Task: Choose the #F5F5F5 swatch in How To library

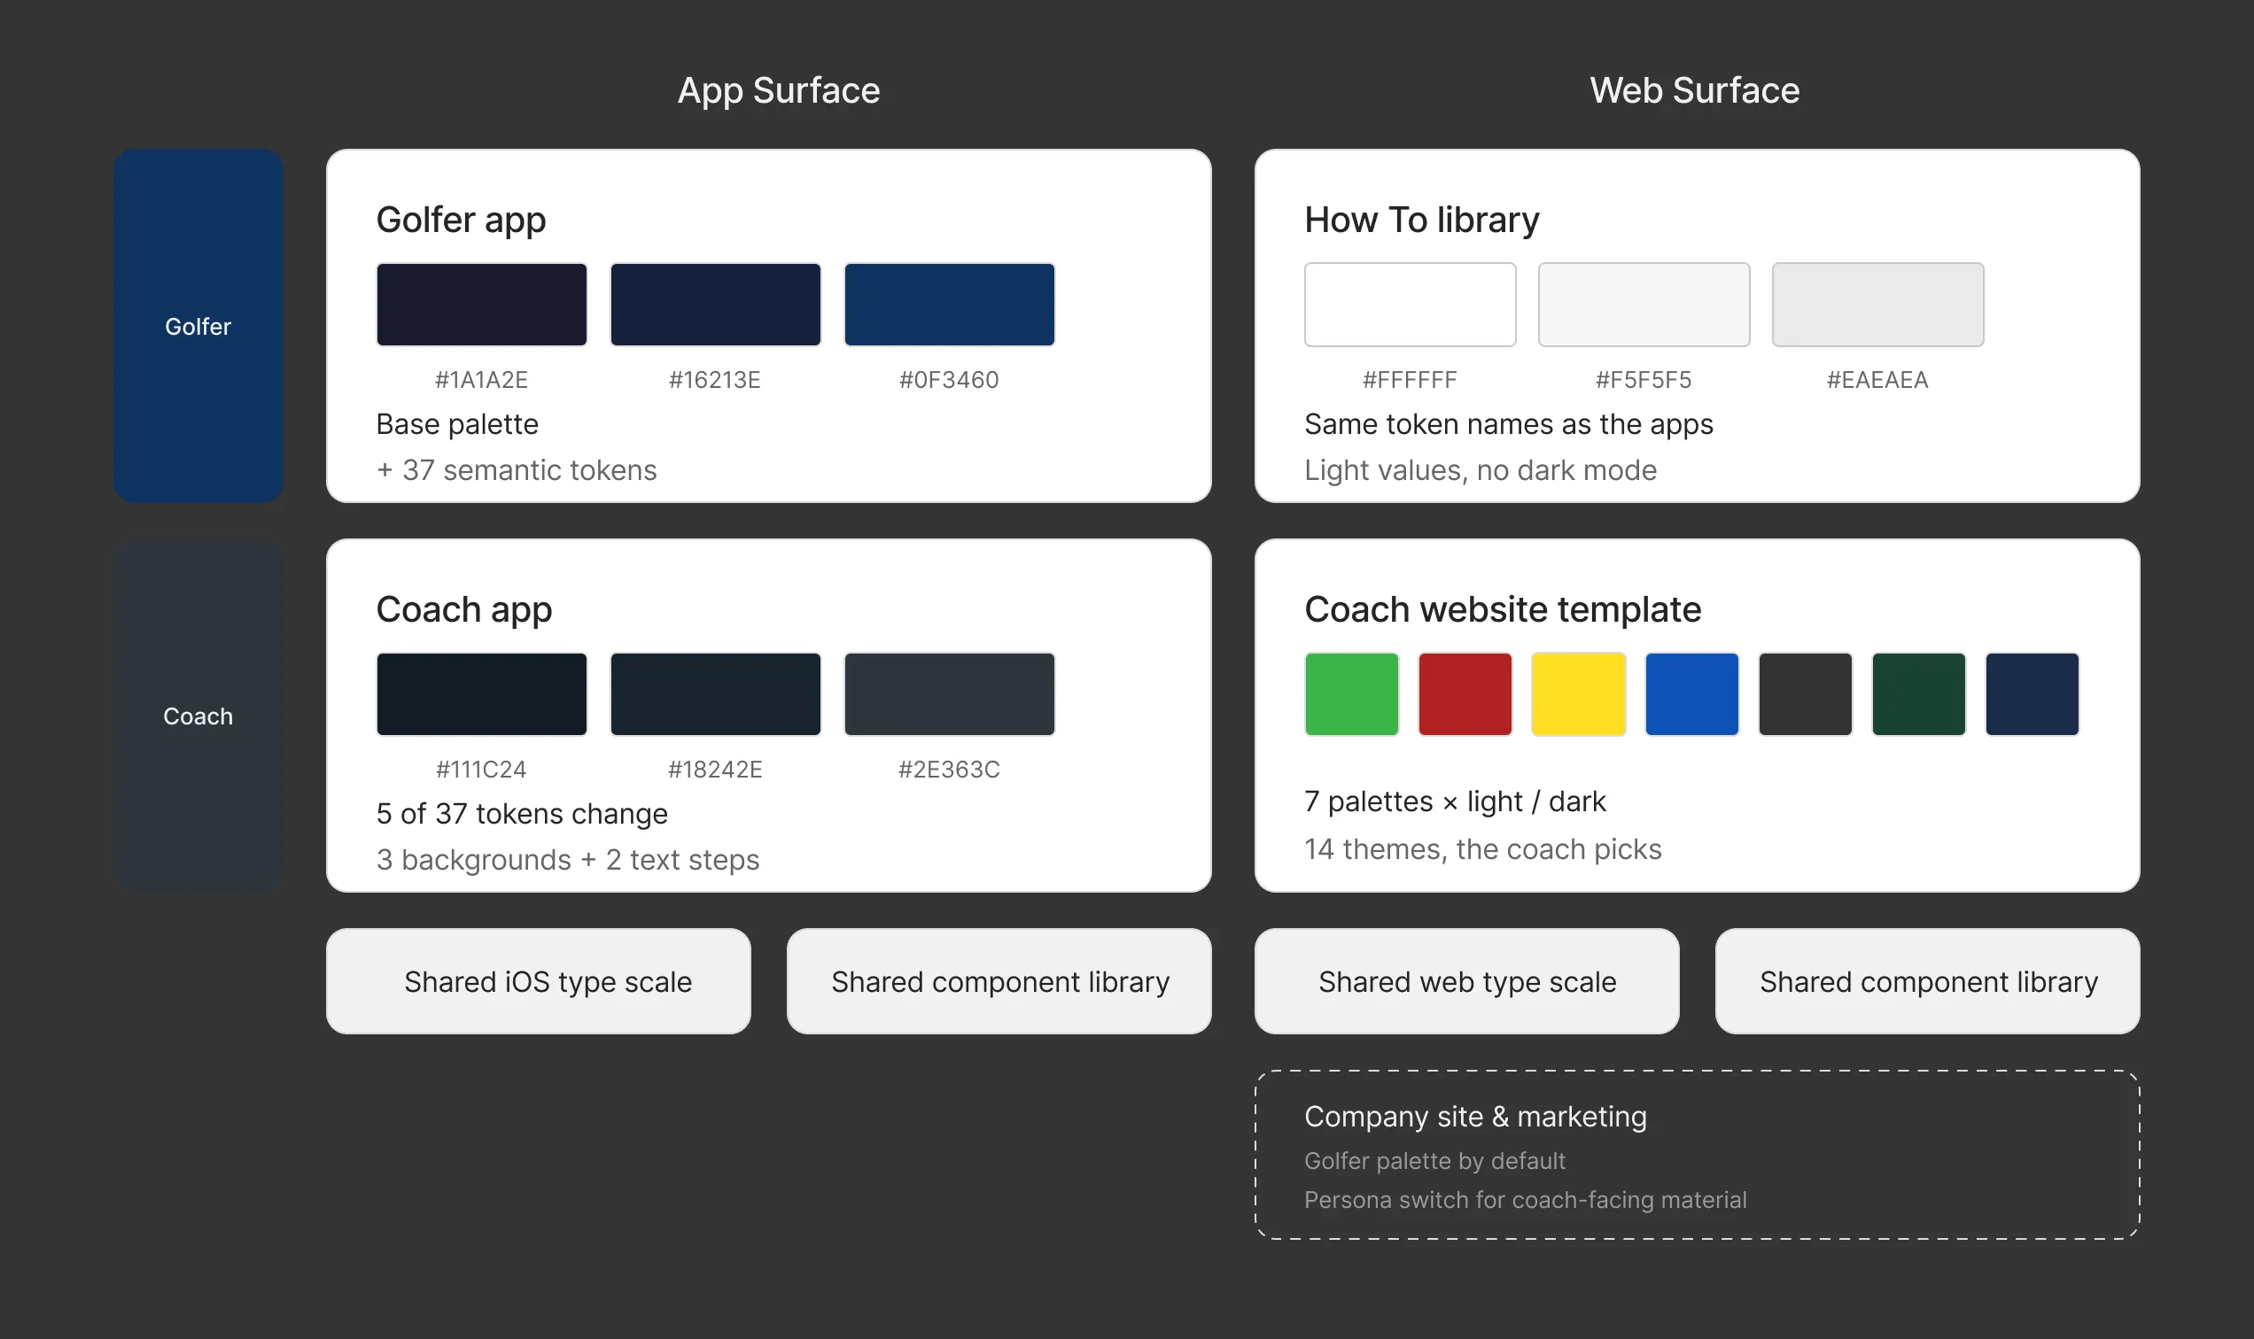Action: click(1643, 304)
